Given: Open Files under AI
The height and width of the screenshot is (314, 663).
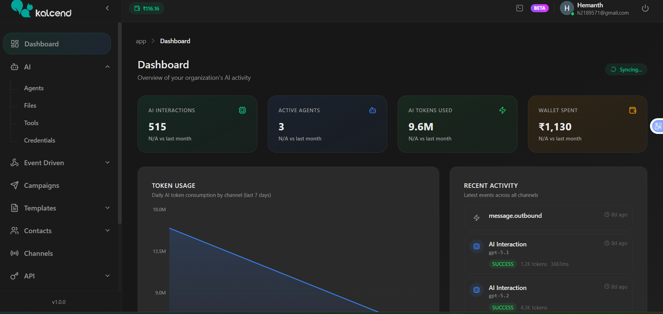Looking at the screenshot, I should 30,106.
